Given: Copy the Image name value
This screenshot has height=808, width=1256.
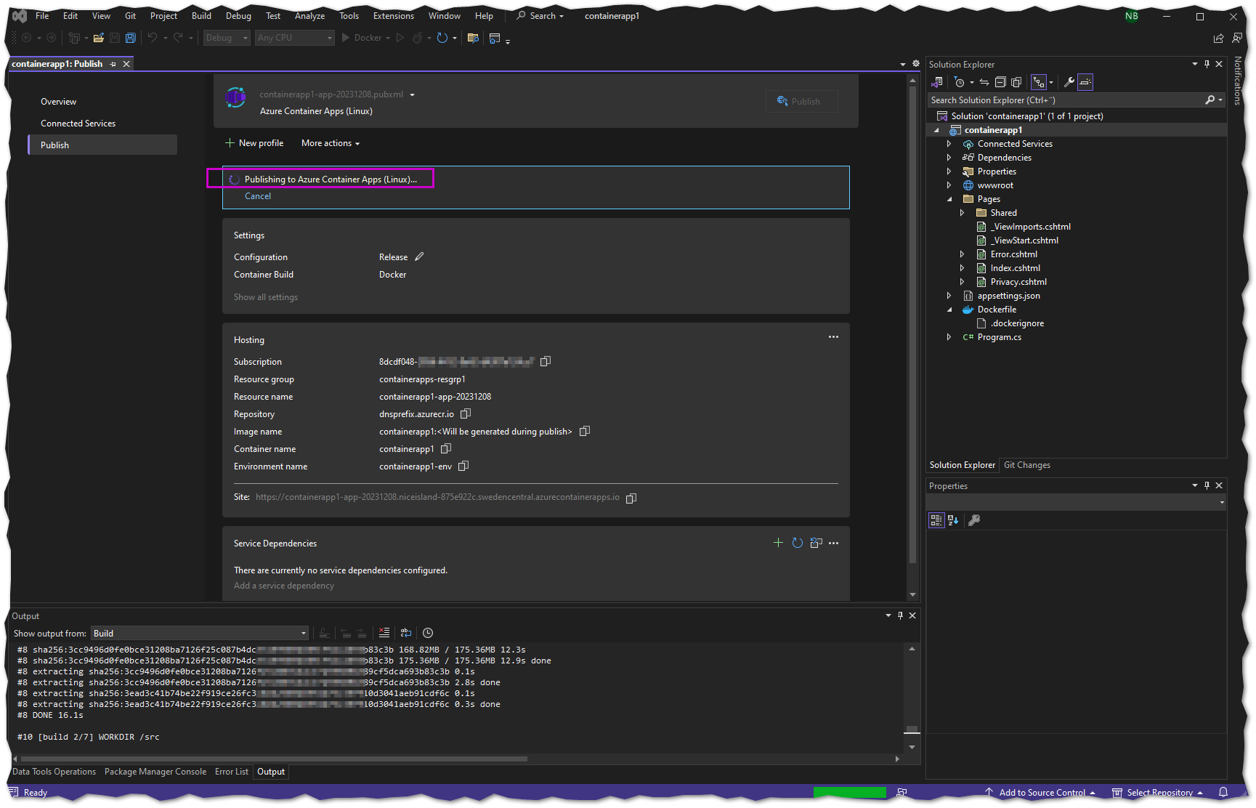Looking at the screenshot, I should click(585, 431).
